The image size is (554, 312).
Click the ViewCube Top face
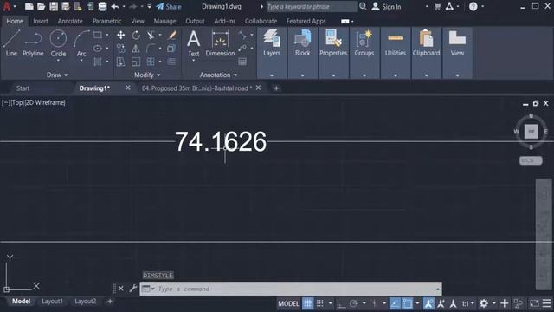pos(531,131)
